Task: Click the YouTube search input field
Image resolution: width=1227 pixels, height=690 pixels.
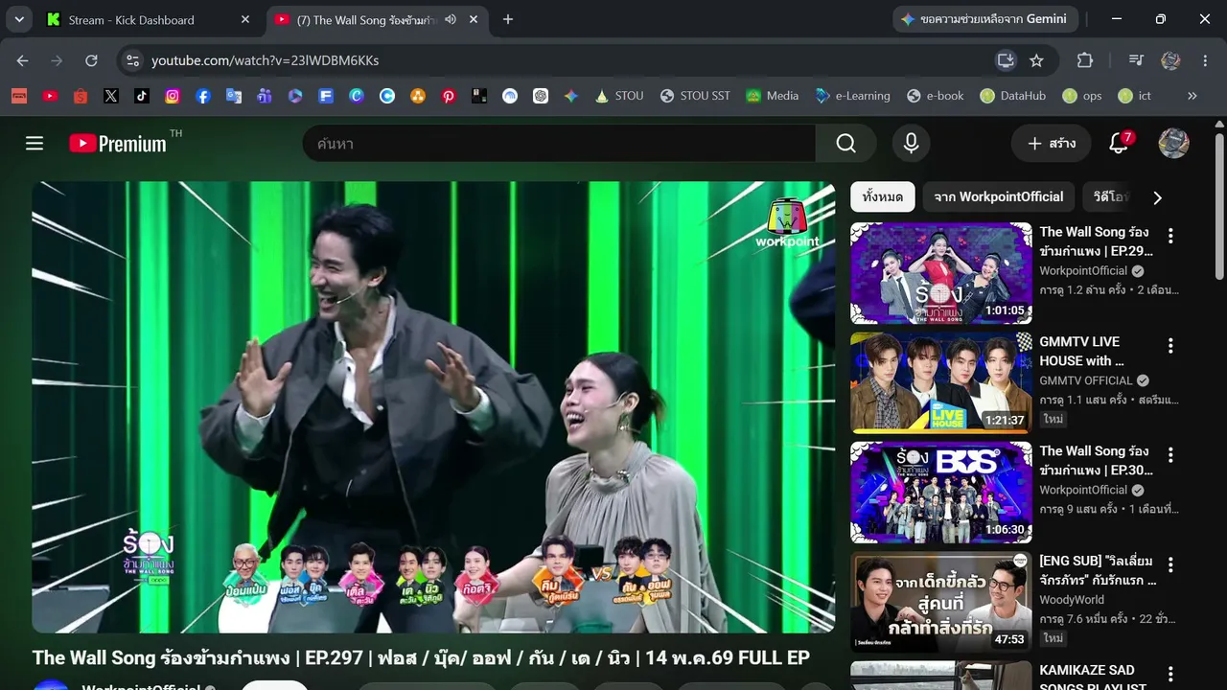Action: pyautogui.click(x=559, y=144)
